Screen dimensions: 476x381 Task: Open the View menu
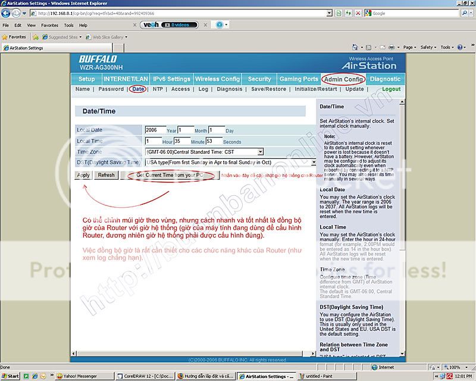(32, 25)
